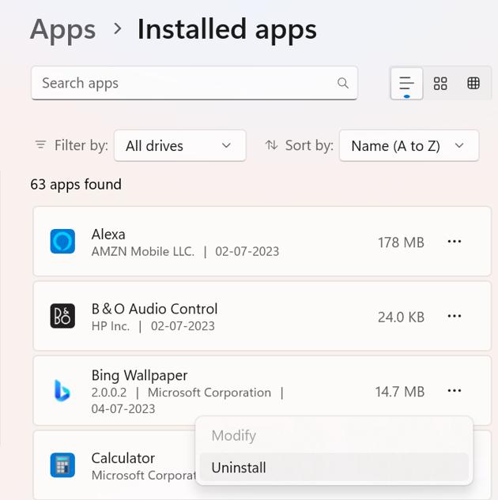The width and height of the screenshot is (498, 500).
Task: Click the B&O Audio Control icon
Action: coord(62,316)
